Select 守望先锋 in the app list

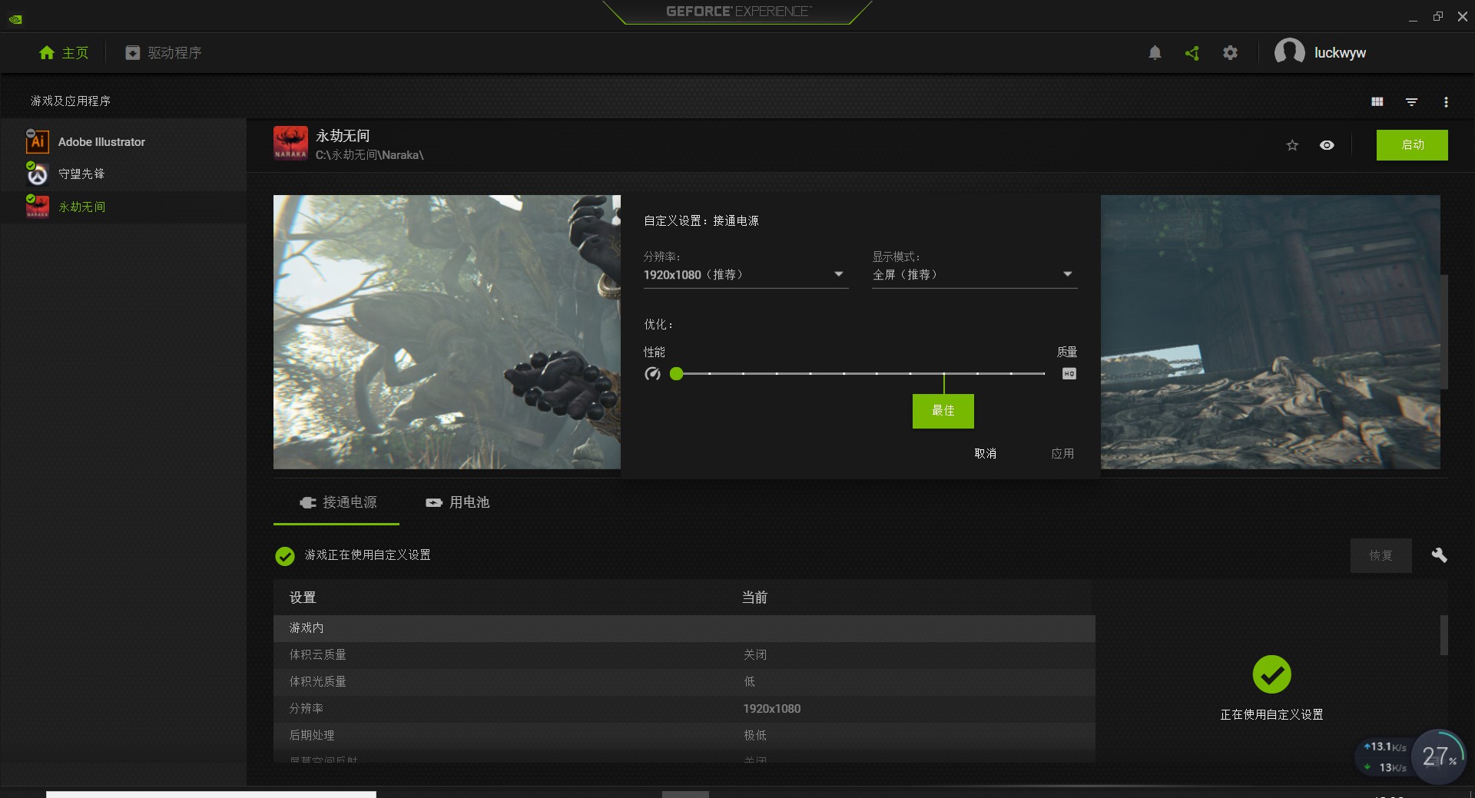[123, 174]
